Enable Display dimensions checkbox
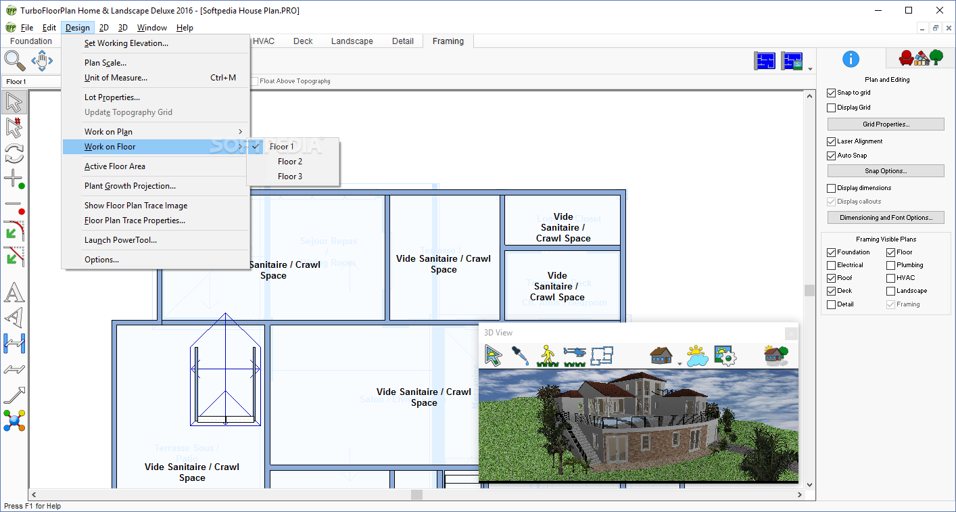This screenshot has width=956, height=512. (x=832, y=188)
